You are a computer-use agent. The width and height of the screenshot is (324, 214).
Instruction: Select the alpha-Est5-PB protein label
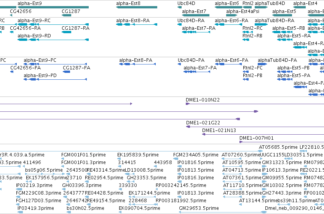click(x=293, y=68)
